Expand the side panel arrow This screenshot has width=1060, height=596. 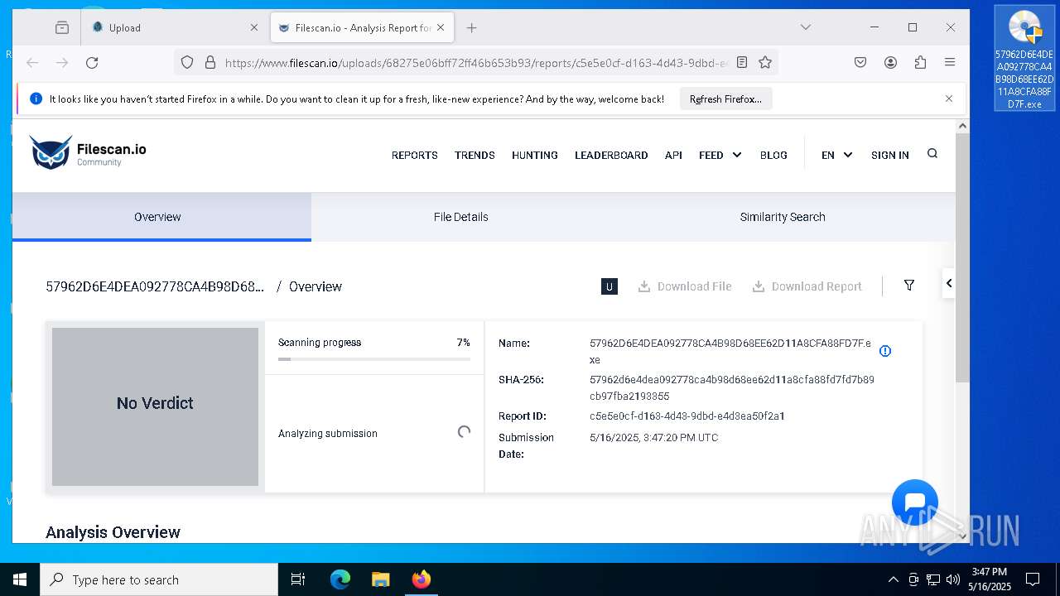[949, 283]
